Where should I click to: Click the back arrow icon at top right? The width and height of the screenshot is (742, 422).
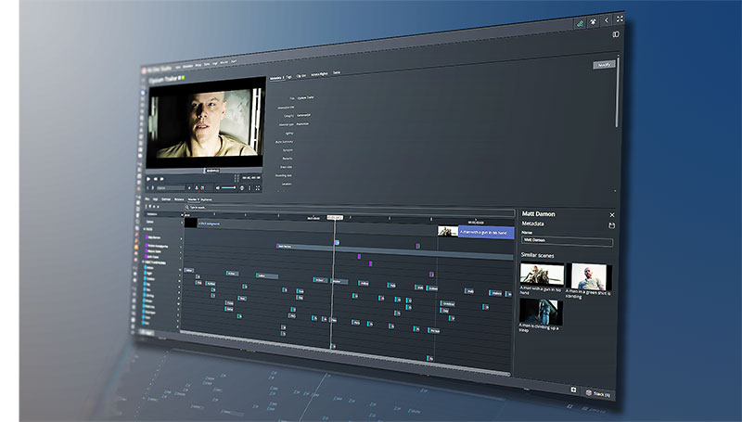pos(606,19)
